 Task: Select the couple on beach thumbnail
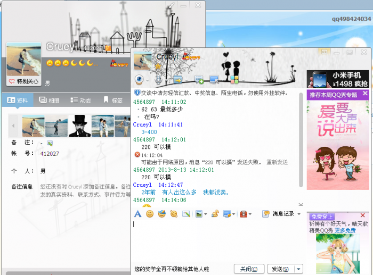[103, 126]
